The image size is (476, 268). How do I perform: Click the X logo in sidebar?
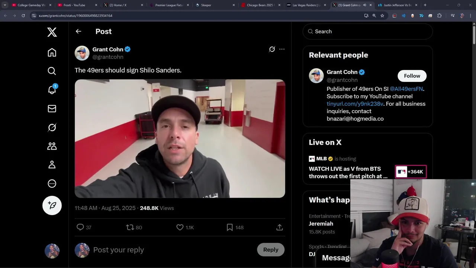(x=52, y=32)
